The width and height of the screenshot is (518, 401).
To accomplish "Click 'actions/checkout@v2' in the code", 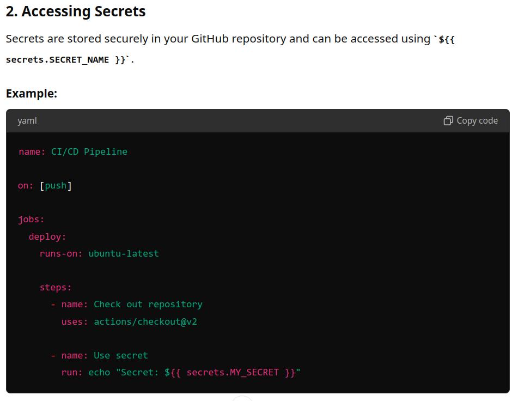I will tap(145, 321).
